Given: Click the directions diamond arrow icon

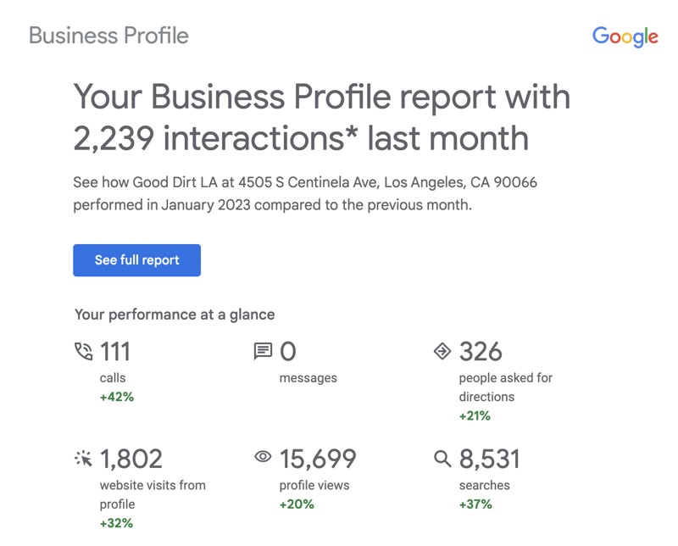Looking at the screenshot, I should click(442, 351).
